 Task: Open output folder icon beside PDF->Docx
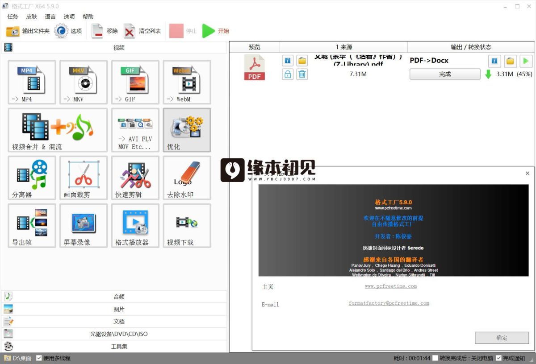510,61
